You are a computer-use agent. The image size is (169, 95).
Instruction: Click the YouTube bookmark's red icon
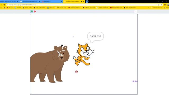[x=7, y=8]
